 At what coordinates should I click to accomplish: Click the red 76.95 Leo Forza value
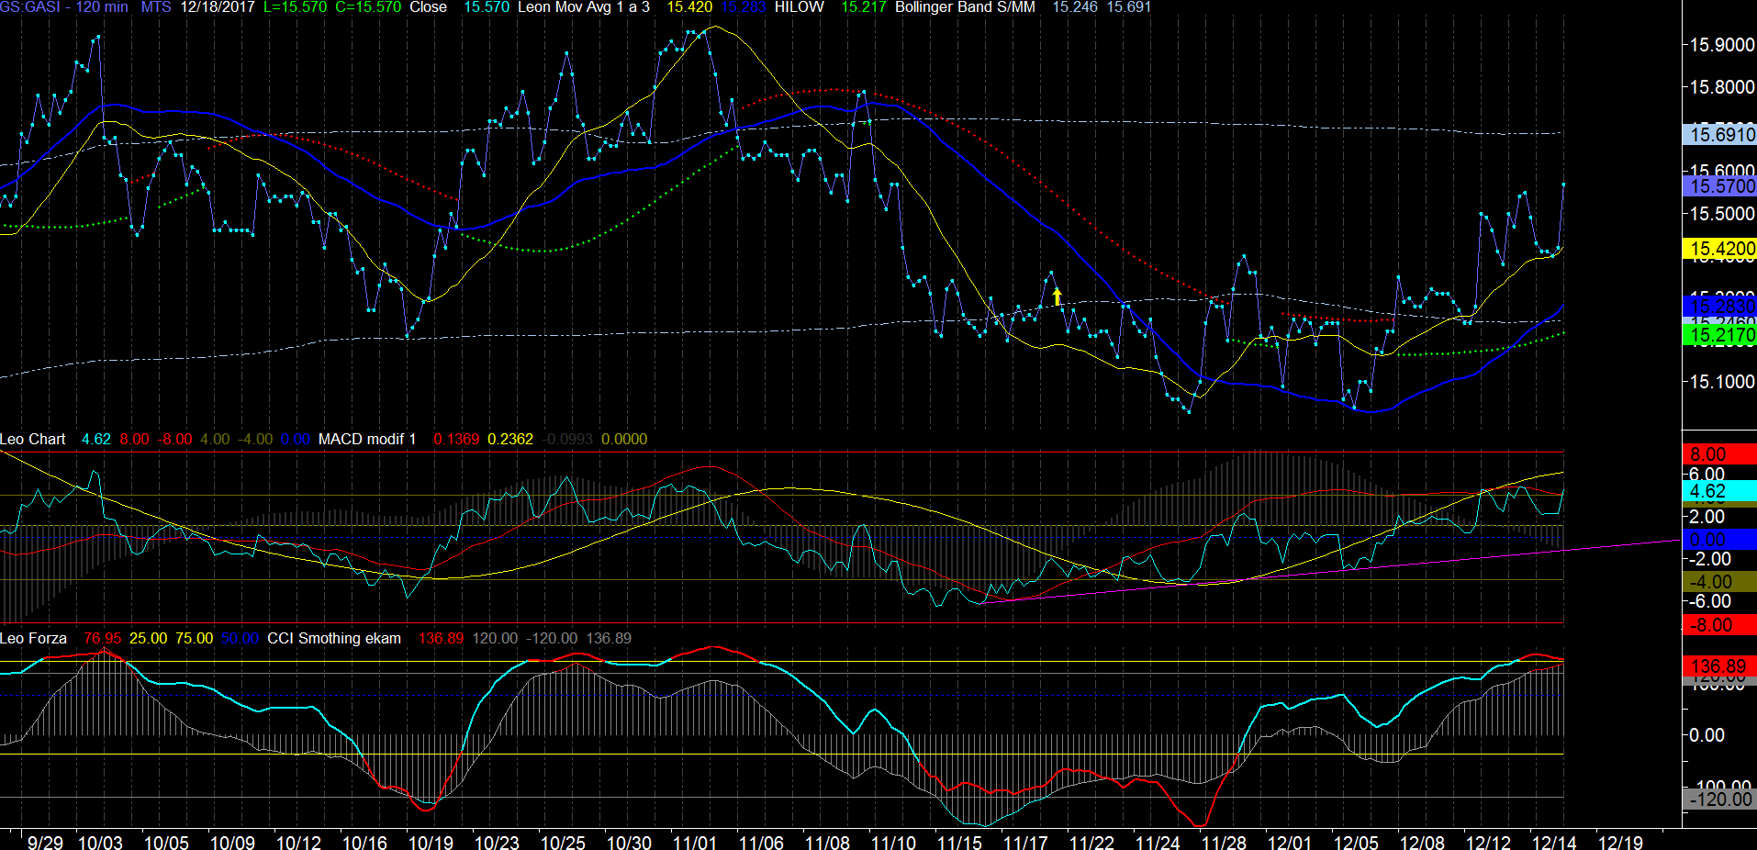(x=102, y=639)
